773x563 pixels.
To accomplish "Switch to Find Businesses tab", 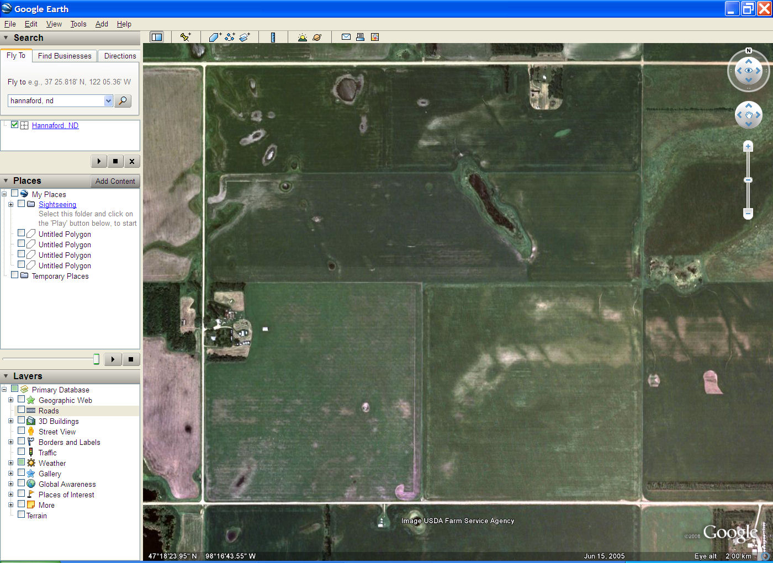I will tap(65, 56).
